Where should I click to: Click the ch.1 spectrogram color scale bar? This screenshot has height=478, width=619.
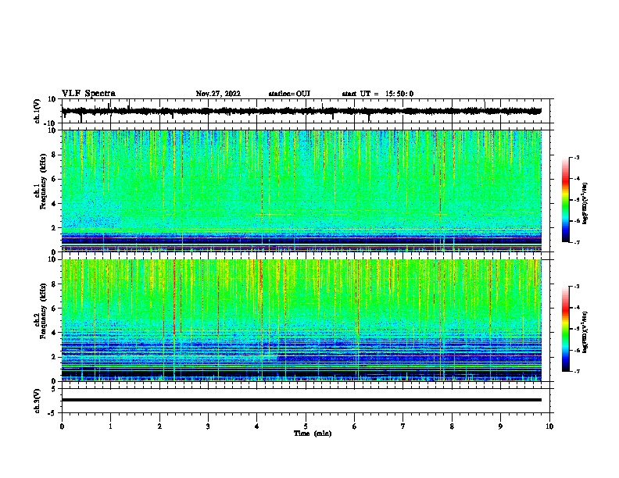(x=566, y=200)
